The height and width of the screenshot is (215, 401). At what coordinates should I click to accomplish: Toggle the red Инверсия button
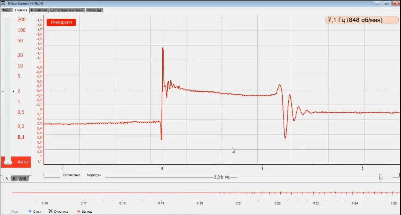[x=61, y=22]
